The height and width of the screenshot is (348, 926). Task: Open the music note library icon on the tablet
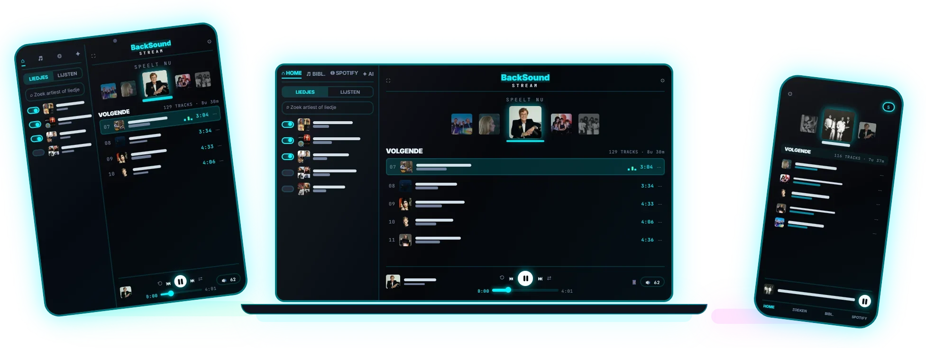(41, 58)
